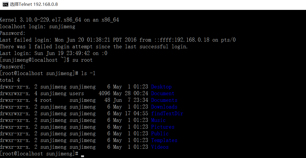Click the login name 'sunjimeng' after 'localhost login:'
The height and width of the screenshot is (158, 306).
point(62,27)
